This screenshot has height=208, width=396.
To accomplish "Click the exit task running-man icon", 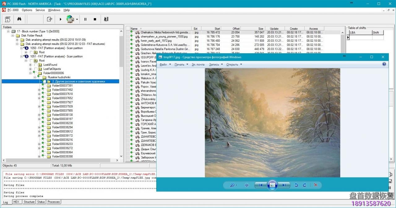I will click(106, 19).
